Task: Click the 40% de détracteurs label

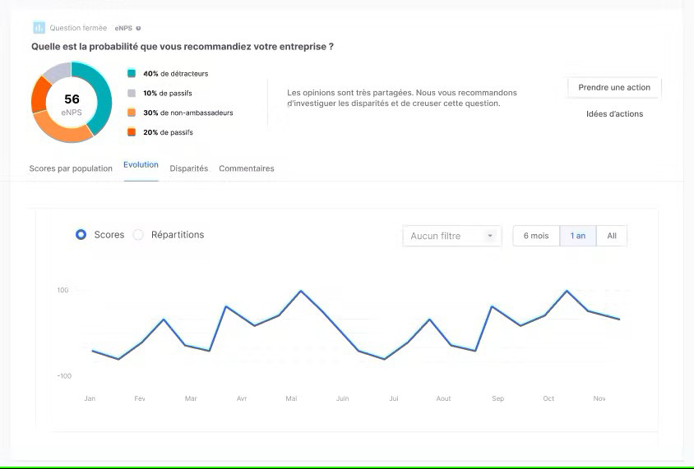Action: [176, 74]
